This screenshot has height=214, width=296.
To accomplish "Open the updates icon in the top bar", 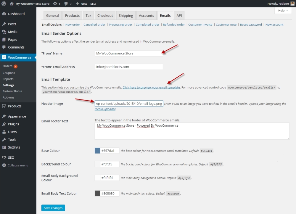I will [x=56, y=4].
